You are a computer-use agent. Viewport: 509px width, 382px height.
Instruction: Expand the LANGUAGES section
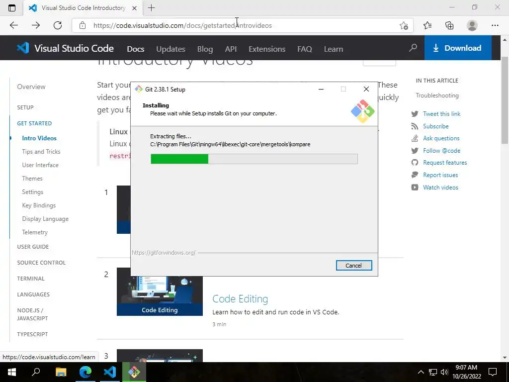point(33,294)
